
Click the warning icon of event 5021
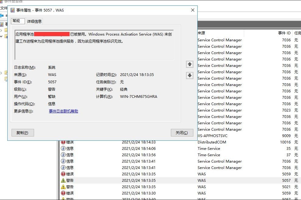click(x=63, y=187)
